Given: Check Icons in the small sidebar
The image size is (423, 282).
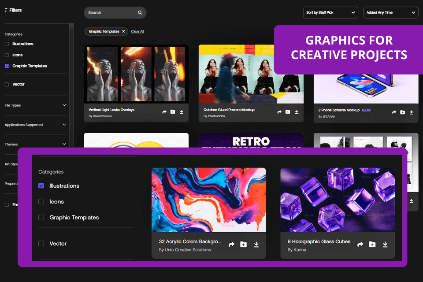Looking at the screenshot, I should 7,55.
